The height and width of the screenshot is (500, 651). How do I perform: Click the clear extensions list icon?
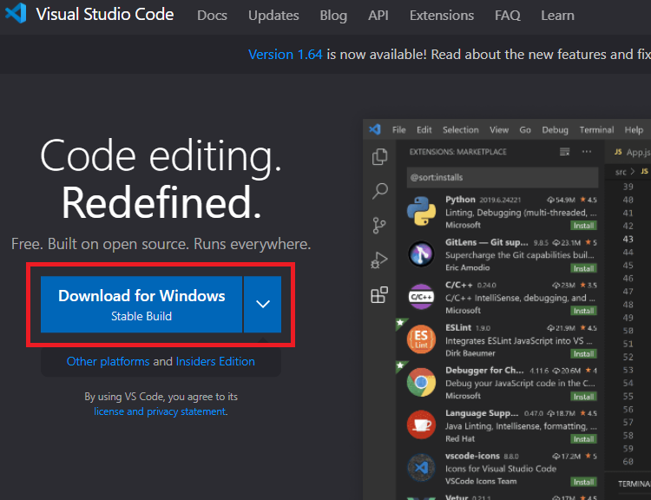[564, 152]
